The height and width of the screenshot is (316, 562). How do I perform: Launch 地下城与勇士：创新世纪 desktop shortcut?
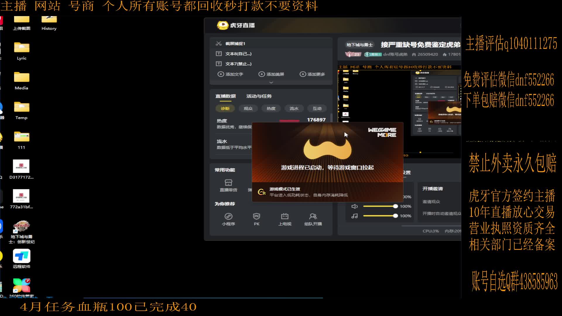point(21,232)
